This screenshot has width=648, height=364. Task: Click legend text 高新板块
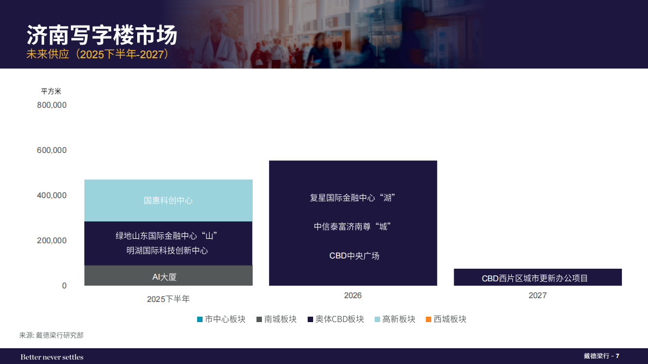[x=399, y=319]
